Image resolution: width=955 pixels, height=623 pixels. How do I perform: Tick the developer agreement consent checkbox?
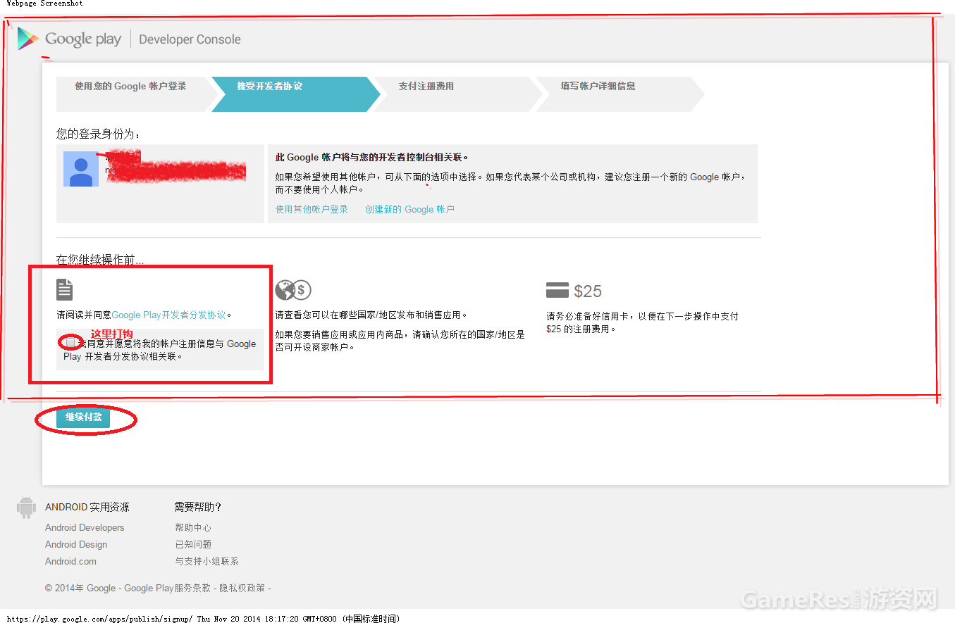(70, 343)
